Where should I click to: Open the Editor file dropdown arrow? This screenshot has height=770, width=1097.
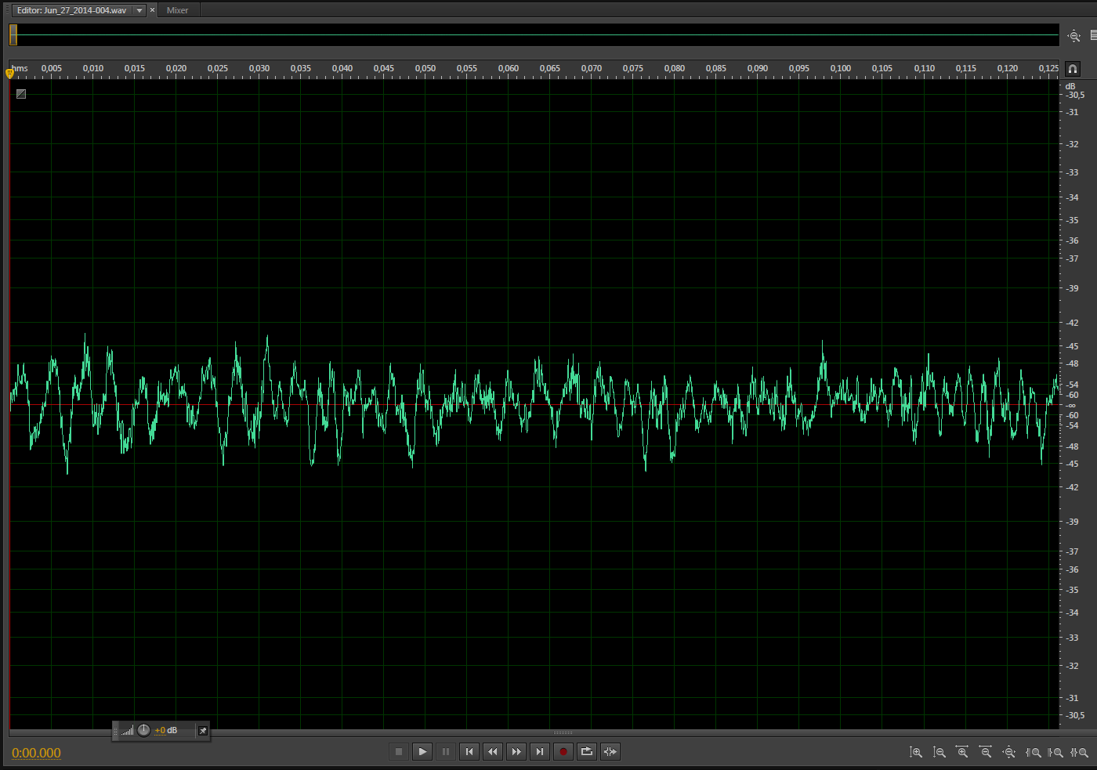(x=139, y=10)
